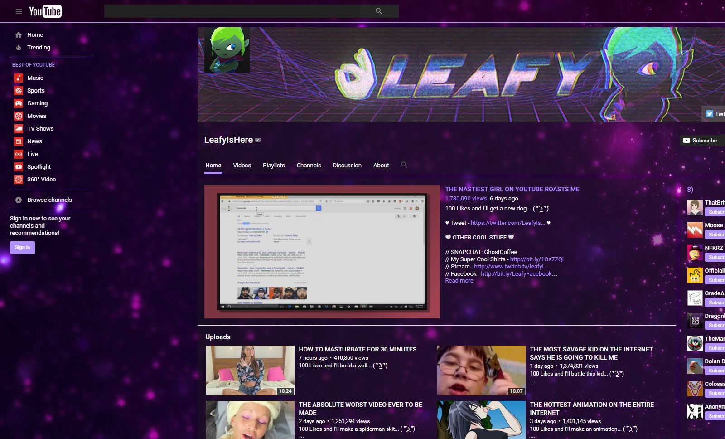Open Dragon featured channel avatar
Screen dimensions: 725x439
(x=695, y=321)
